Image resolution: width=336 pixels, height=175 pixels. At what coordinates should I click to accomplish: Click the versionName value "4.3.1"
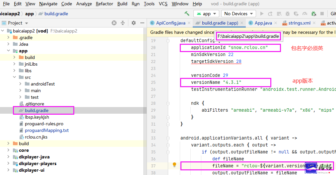coord(232,83)
